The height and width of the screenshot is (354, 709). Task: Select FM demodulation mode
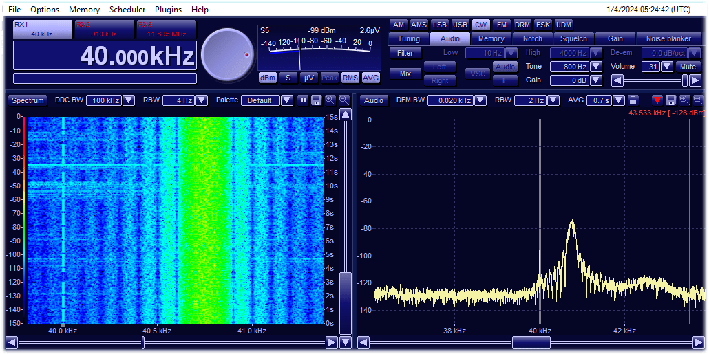click(501, 25)
